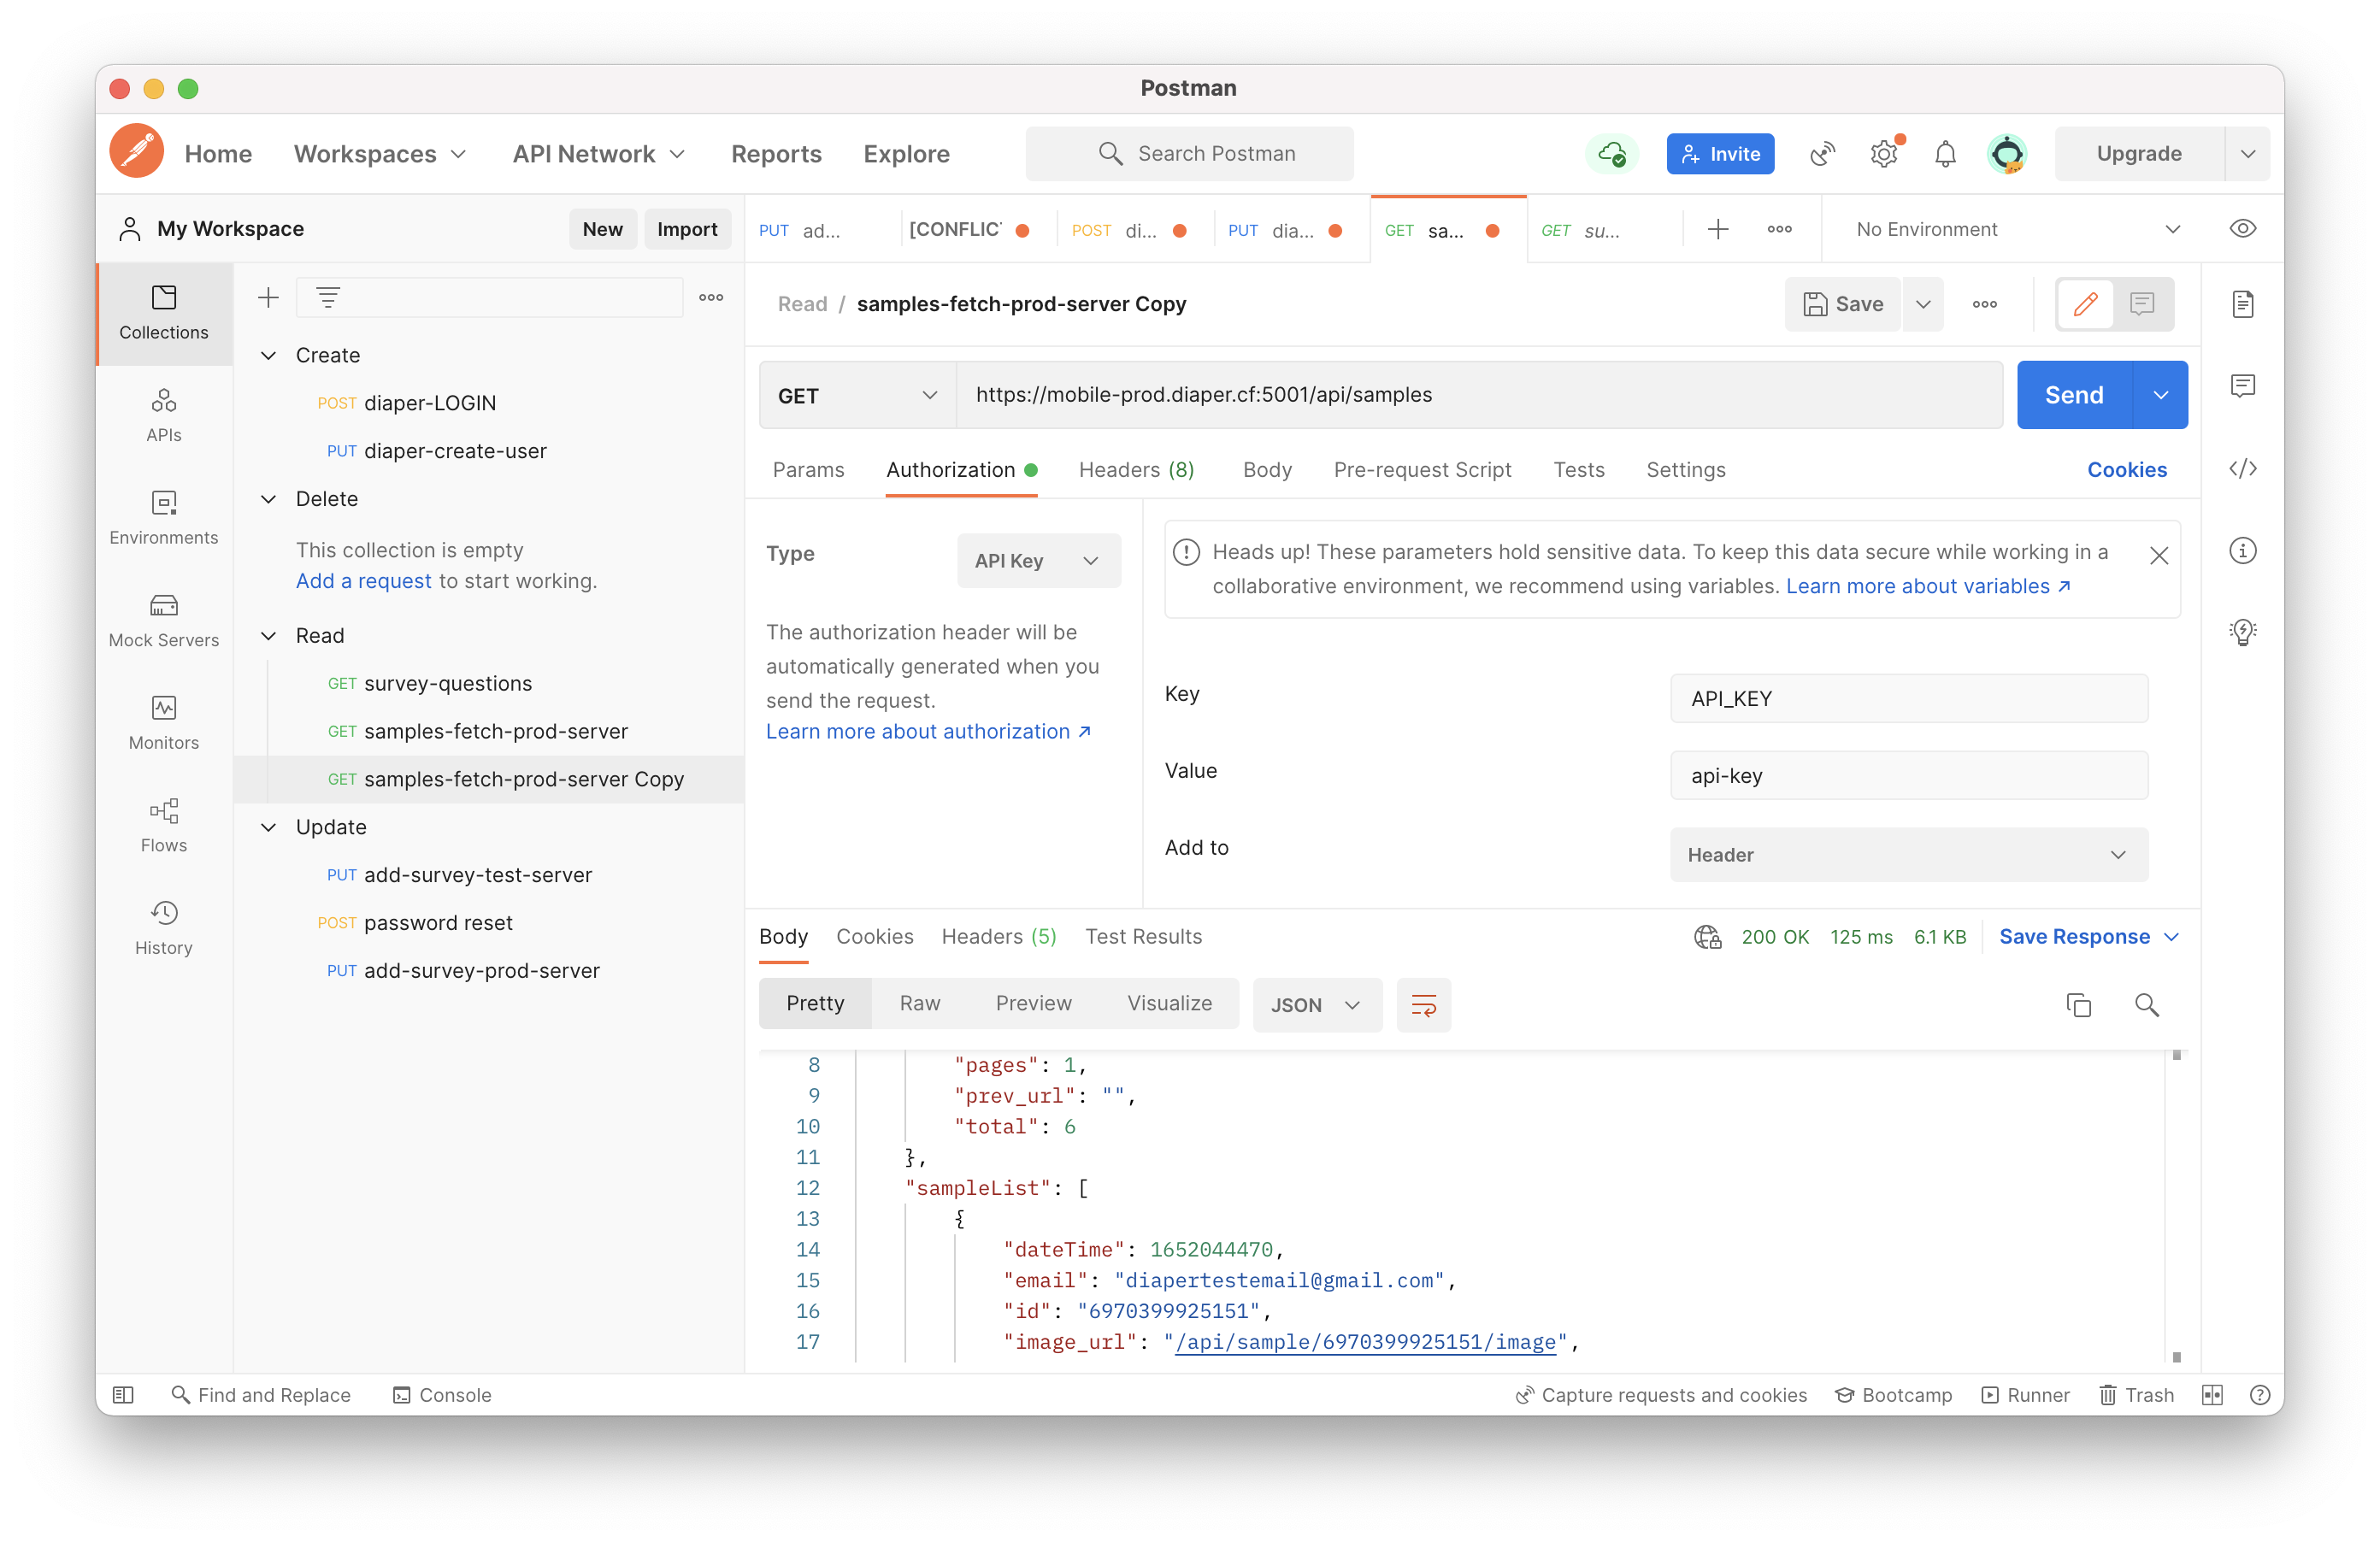Viewport: 2380px width, 1542px height.
Task: Create a new collection with plus icon
Action: [268, 297]
